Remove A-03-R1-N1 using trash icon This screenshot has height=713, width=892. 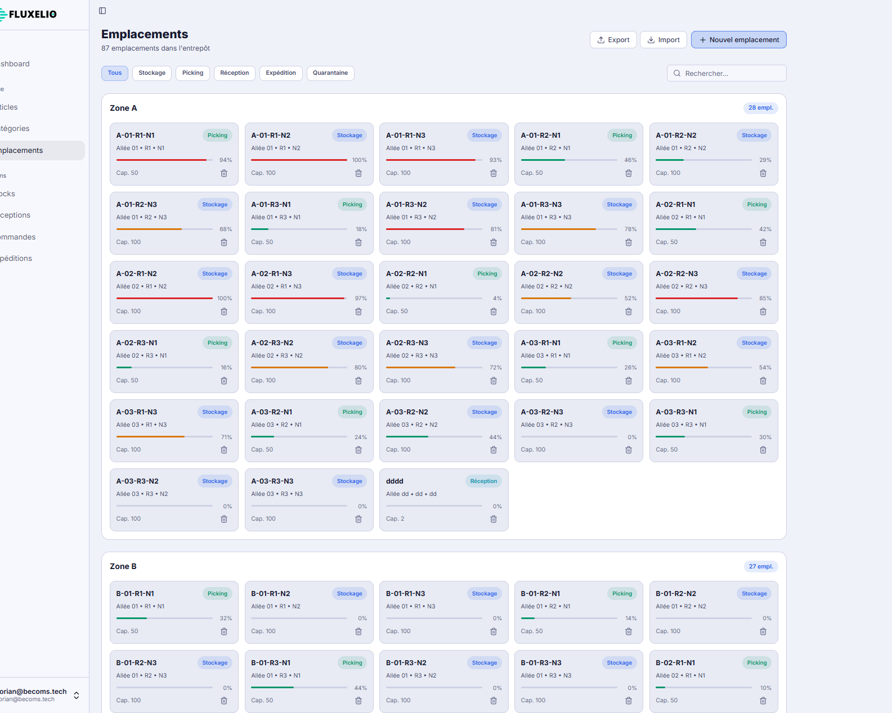pyautogui.click(x=629, y=381)
